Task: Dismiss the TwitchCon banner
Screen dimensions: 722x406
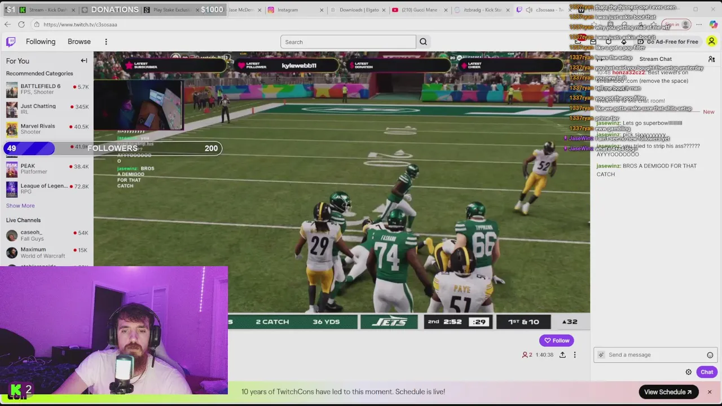Action: 710,392
